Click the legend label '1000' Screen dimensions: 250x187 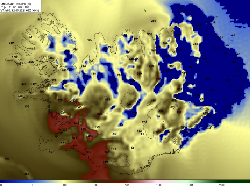(159, 185)
